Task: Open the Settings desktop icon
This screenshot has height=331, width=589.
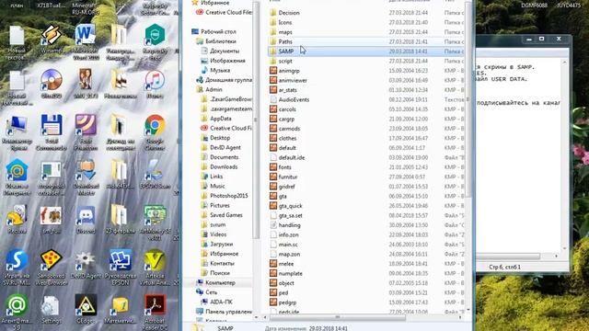Action: (51, 310)
